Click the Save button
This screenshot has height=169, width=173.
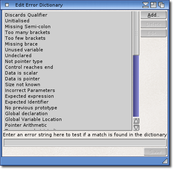(155, 152)
